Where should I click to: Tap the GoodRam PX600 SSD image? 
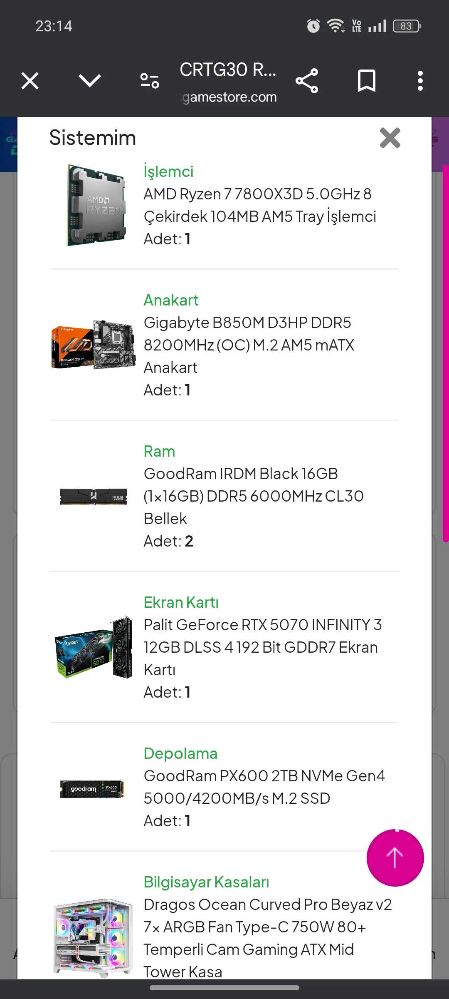(x=92, y=789)
